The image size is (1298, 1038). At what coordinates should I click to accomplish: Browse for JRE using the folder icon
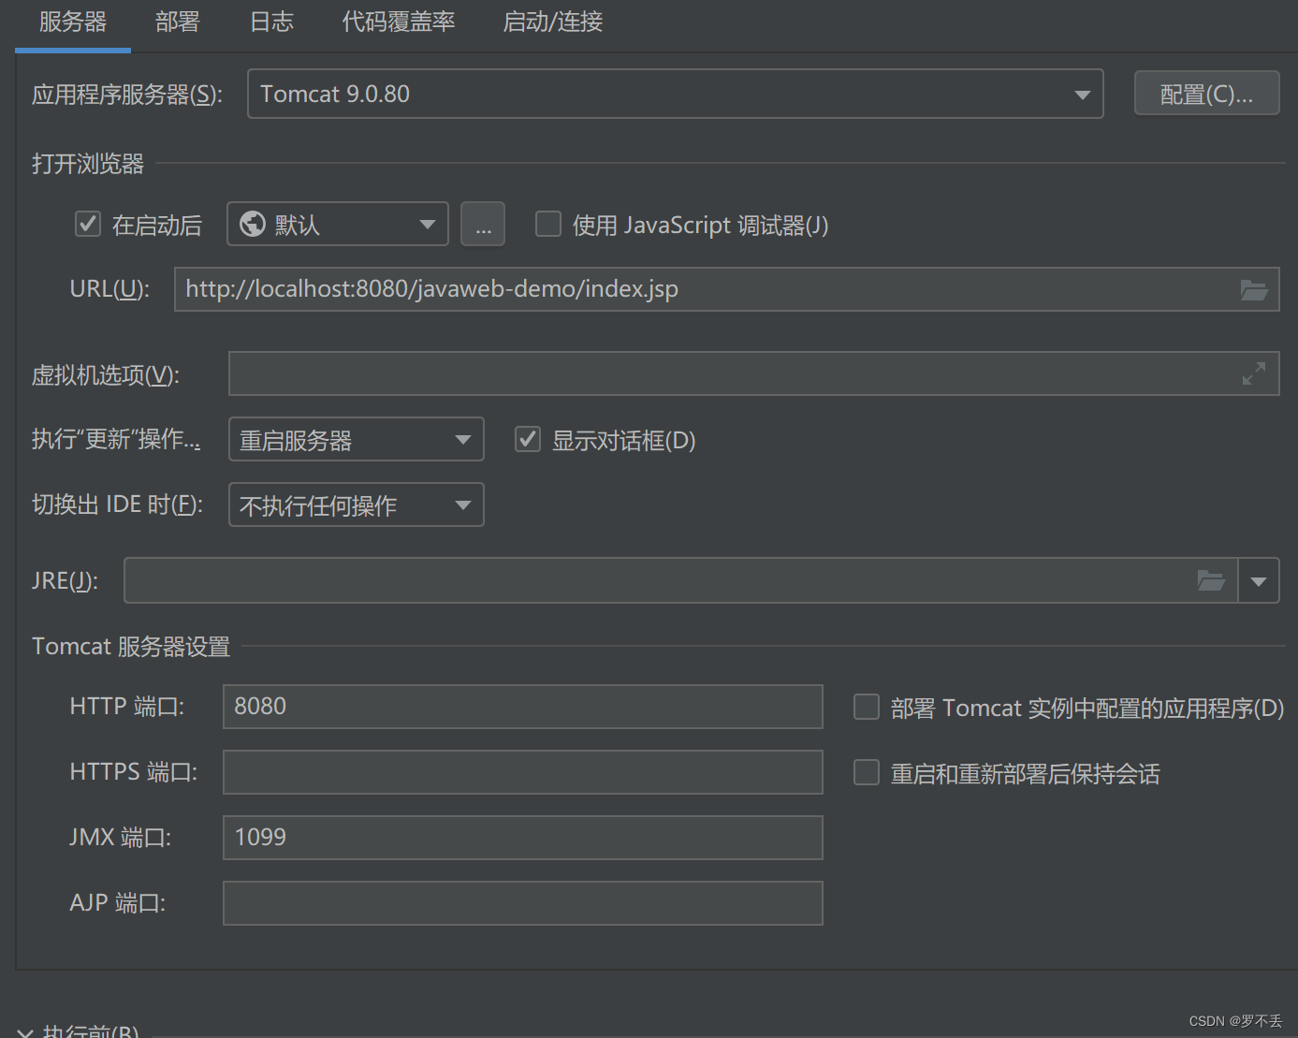(1211, 581)
